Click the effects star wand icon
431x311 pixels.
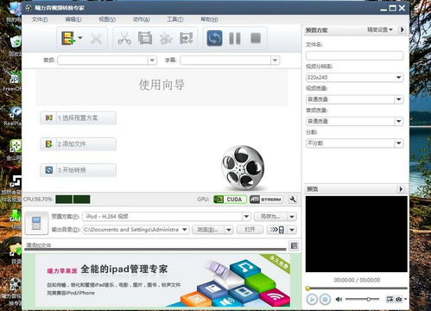pyautogui.click(x=166, y=38)
